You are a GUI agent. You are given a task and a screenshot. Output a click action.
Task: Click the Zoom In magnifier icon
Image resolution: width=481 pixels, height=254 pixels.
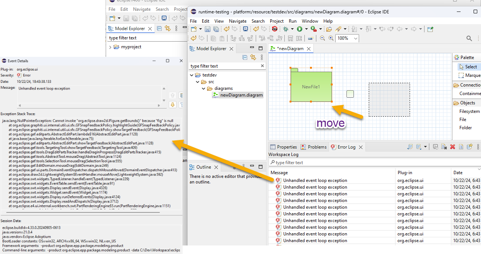click(x=331, y=38)
